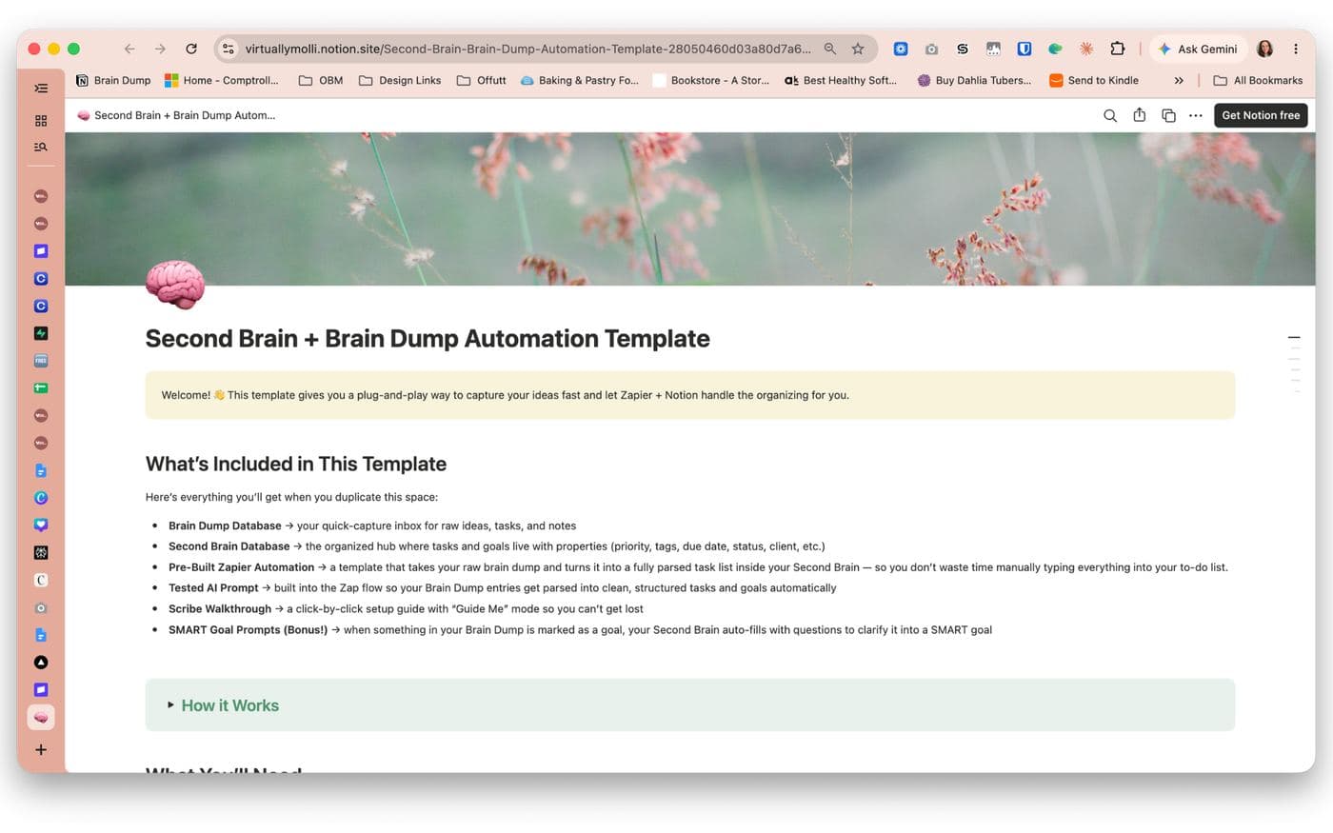Open Best Healthy Soft... bookmark
Screen dimensions: 1333x833
841,80
